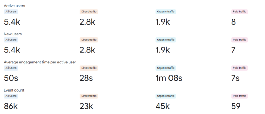Viewport: 265px width, 114px height.
Task: Click Organic traffic badge in Average engagement row
Action: 166,68
